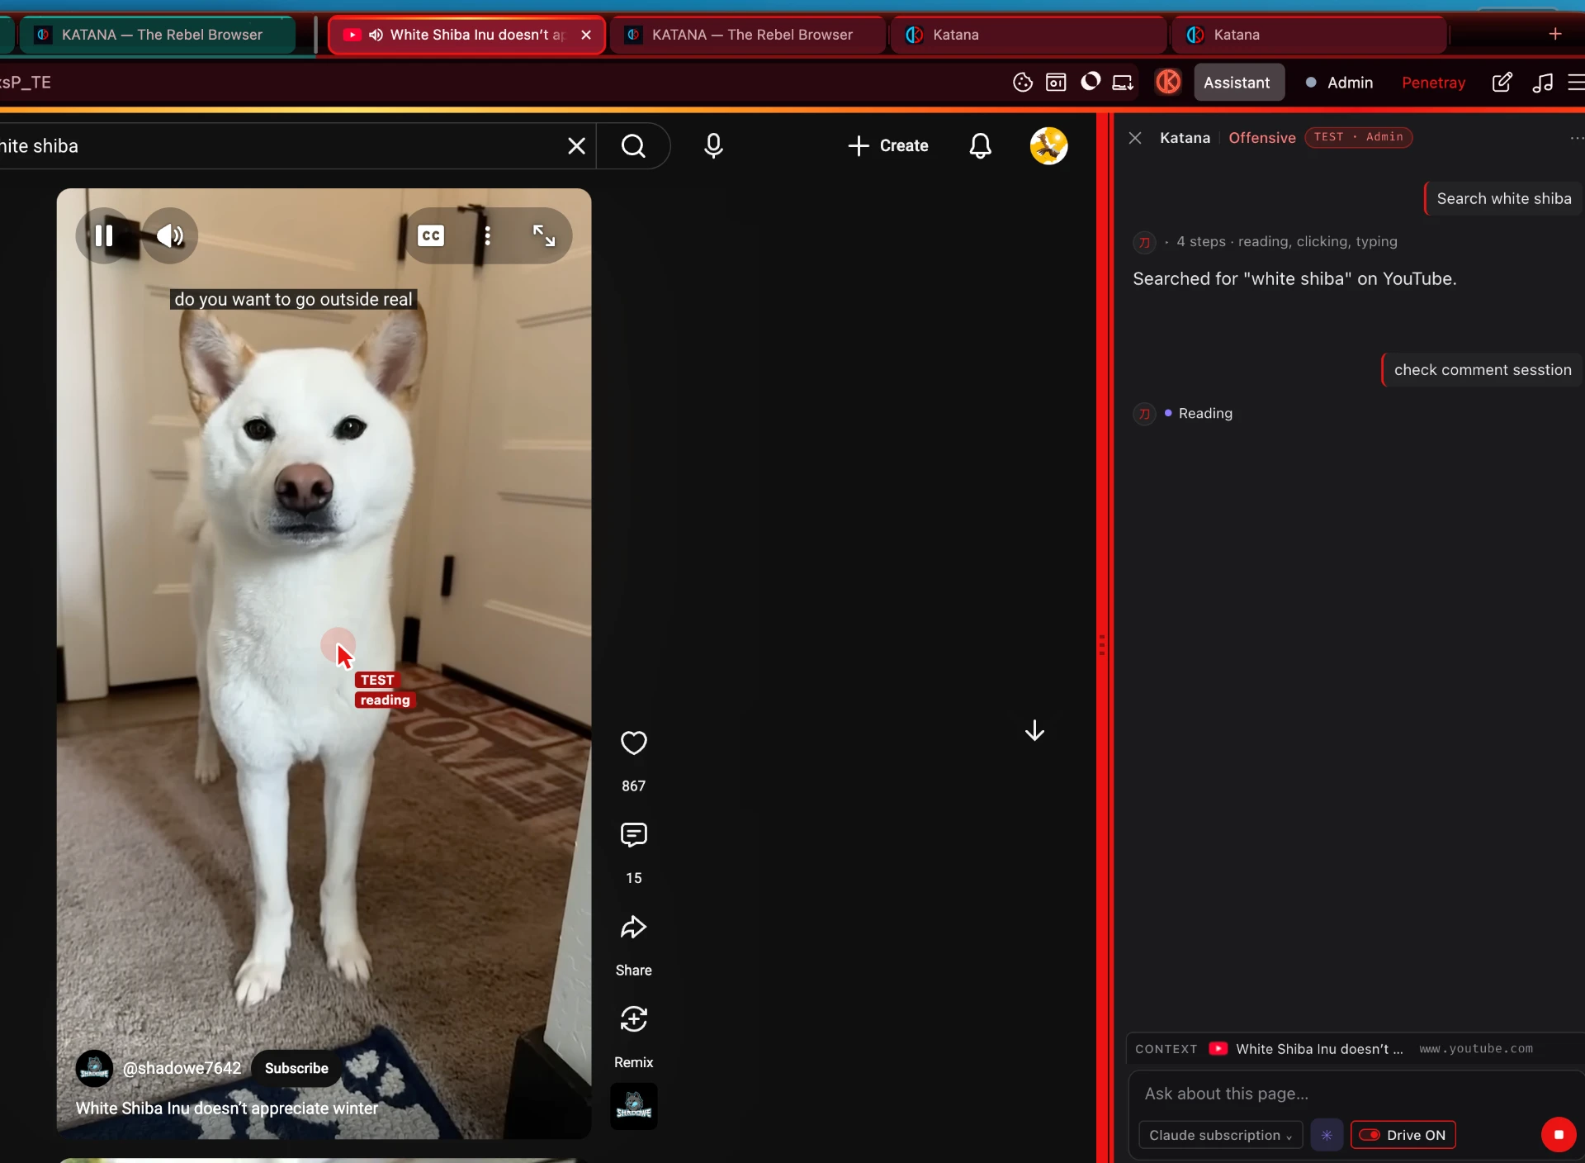
Task: Click the music note icon
Action: point(1542,83)
